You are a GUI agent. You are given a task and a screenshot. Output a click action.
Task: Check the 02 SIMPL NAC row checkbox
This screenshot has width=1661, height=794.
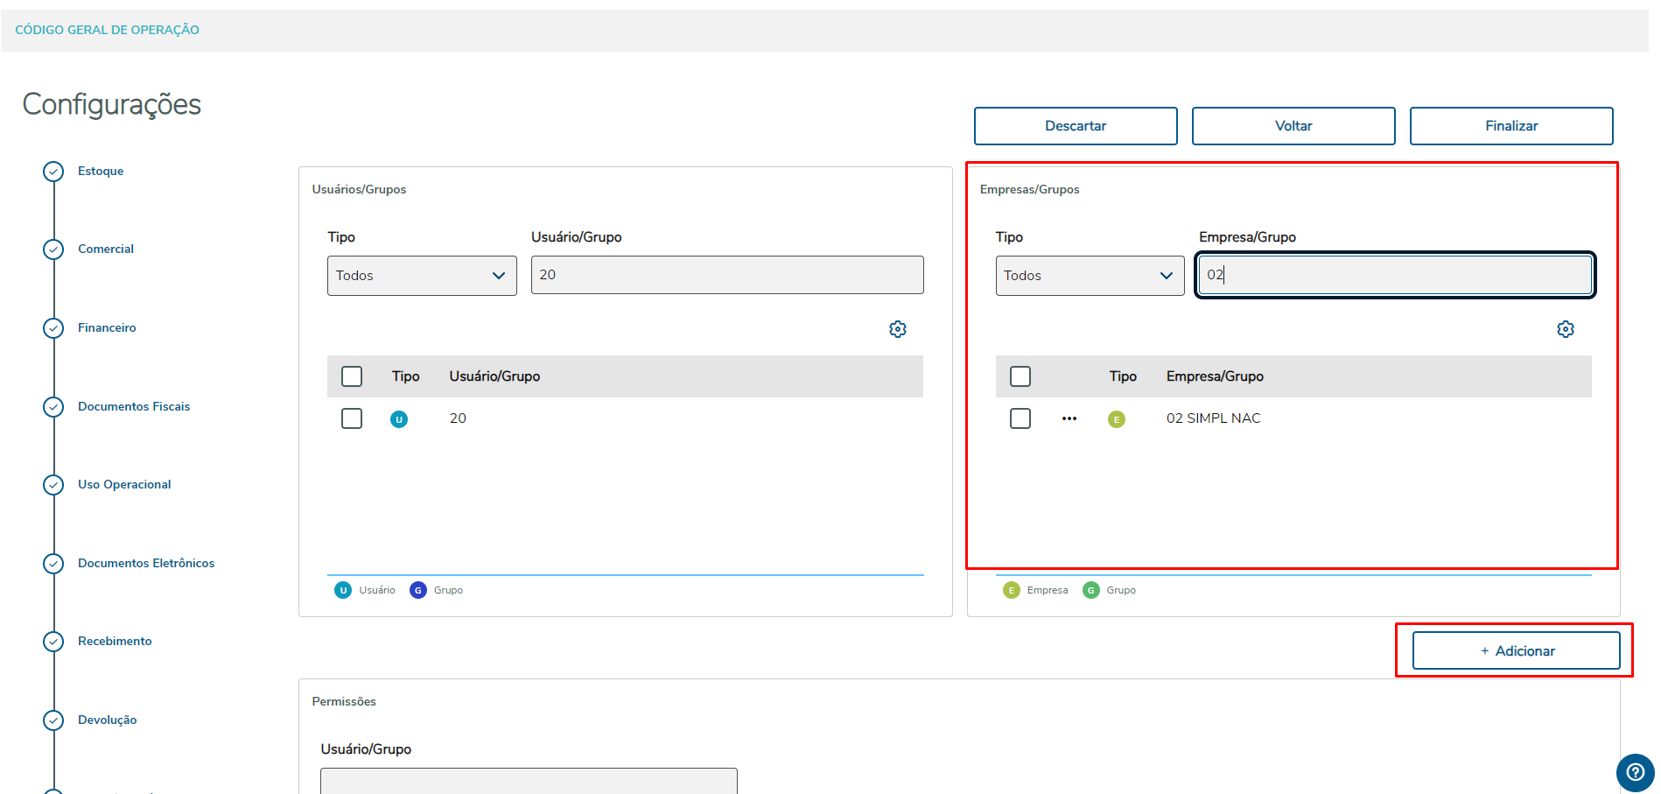tap(1020, 418)
